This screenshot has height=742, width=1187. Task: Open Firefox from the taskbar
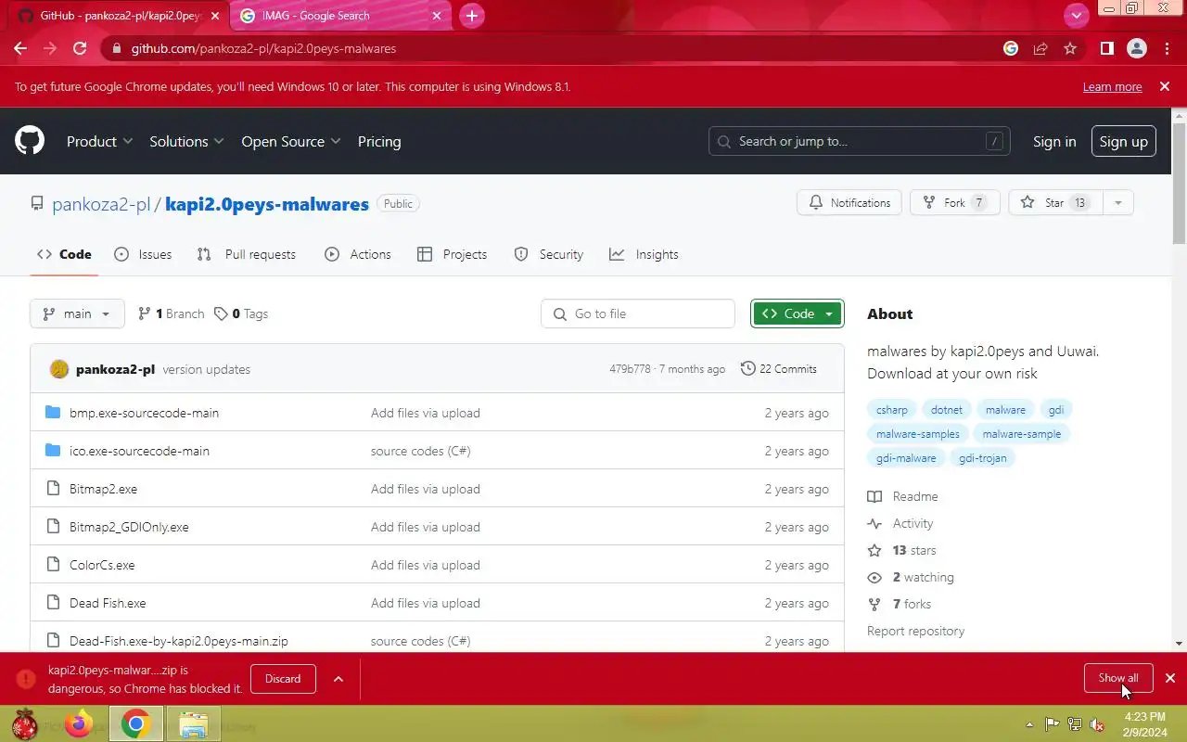[79, 723]
